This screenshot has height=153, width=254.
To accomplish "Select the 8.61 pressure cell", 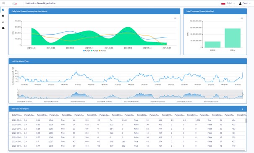I will tap(38, 120).
